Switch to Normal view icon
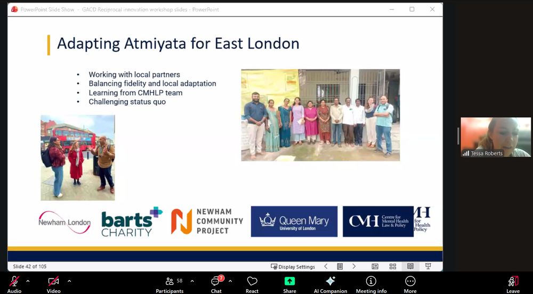This screenshot has height=294, width=533. pyautogui.click(x=375, y=266)
